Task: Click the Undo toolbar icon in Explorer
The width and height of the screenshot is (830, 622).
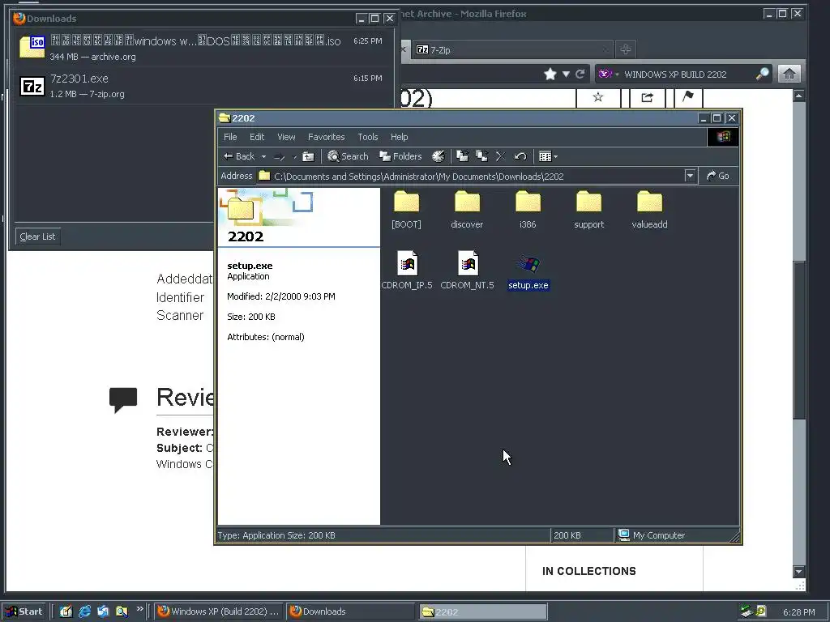Action: point(520,156)
